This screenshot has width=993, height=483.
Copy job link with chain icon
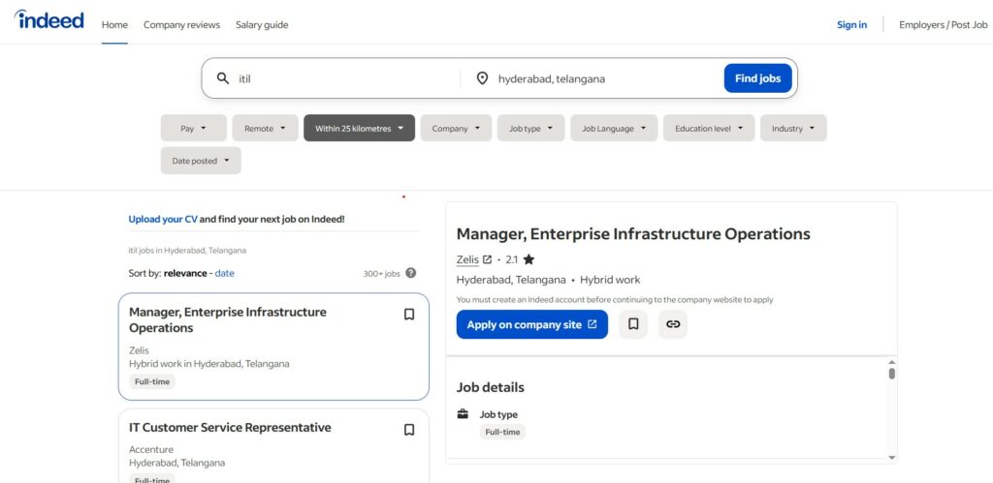pyautogui.click(x=672, y=325)
